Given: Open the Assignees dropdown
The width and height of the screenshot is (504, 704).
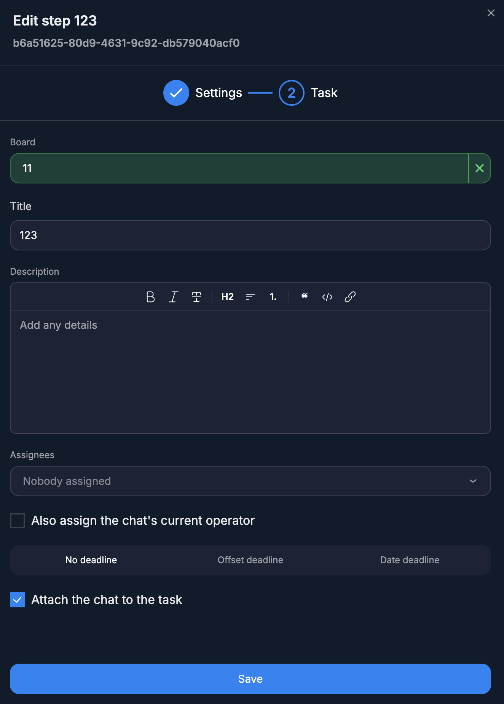Looking at the screenshot, I should point(250,481).
